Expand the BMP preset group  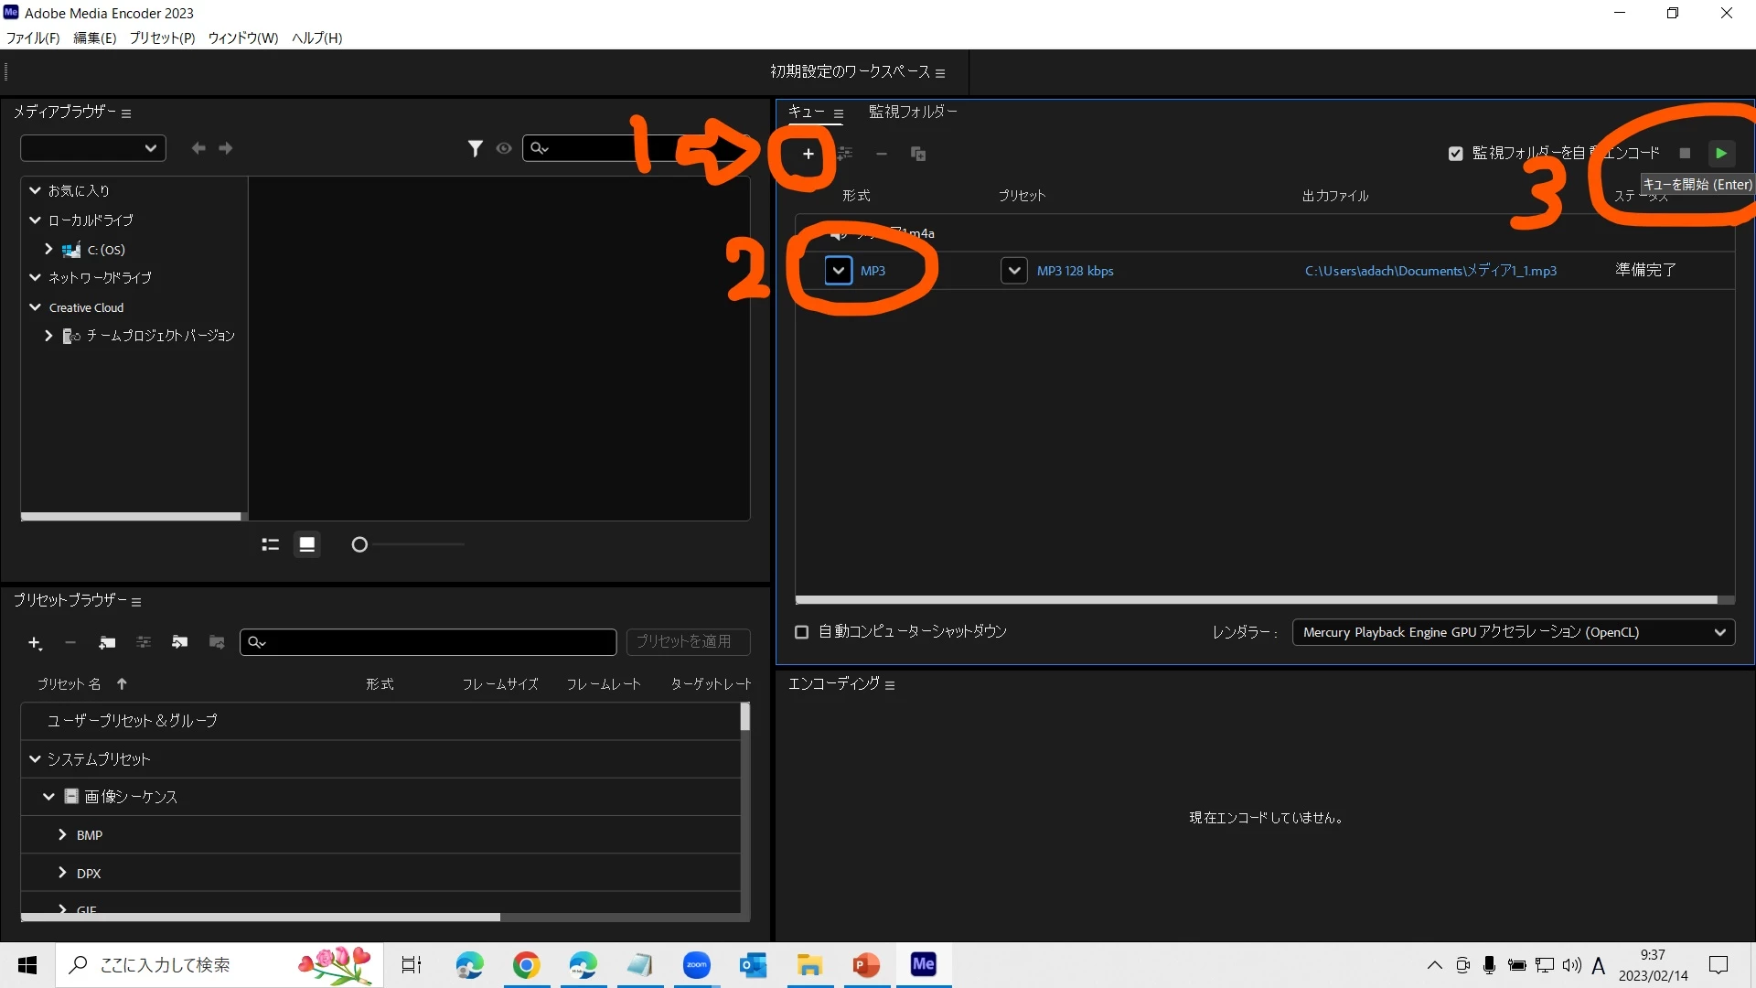[62, 834]
